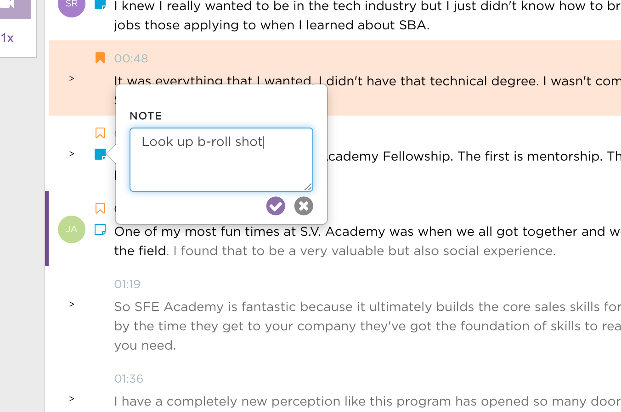The image size is (621, 412).
Task: Add a note to the JA paragraph
Action: 100,229
